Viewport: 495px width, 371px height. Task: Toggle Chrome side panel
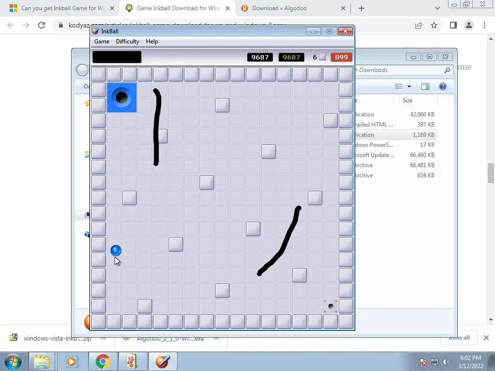[x=453, y=25]
